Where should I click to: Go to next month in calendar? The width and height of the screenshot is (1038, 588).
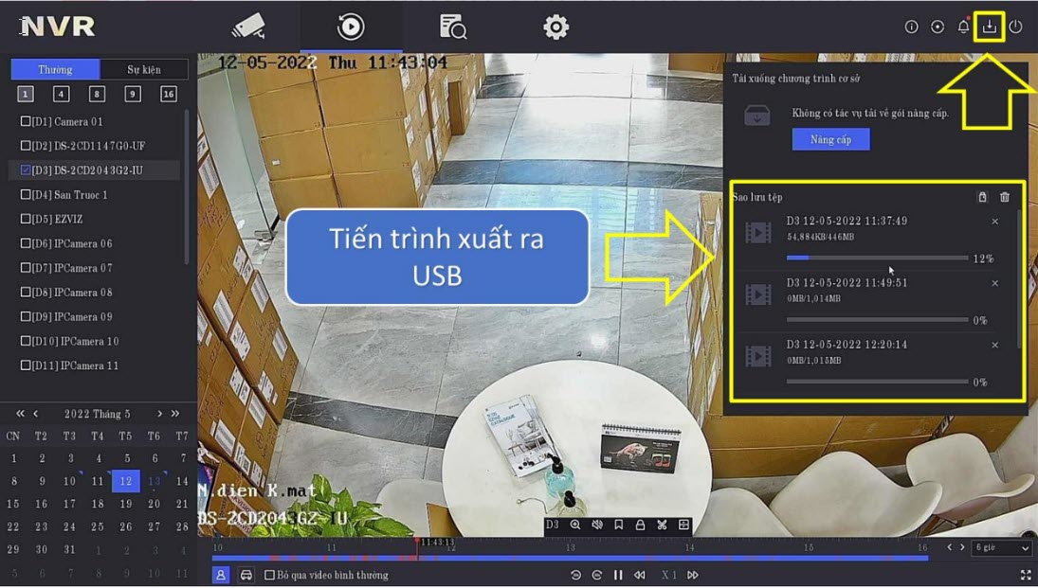coord(159,414)
